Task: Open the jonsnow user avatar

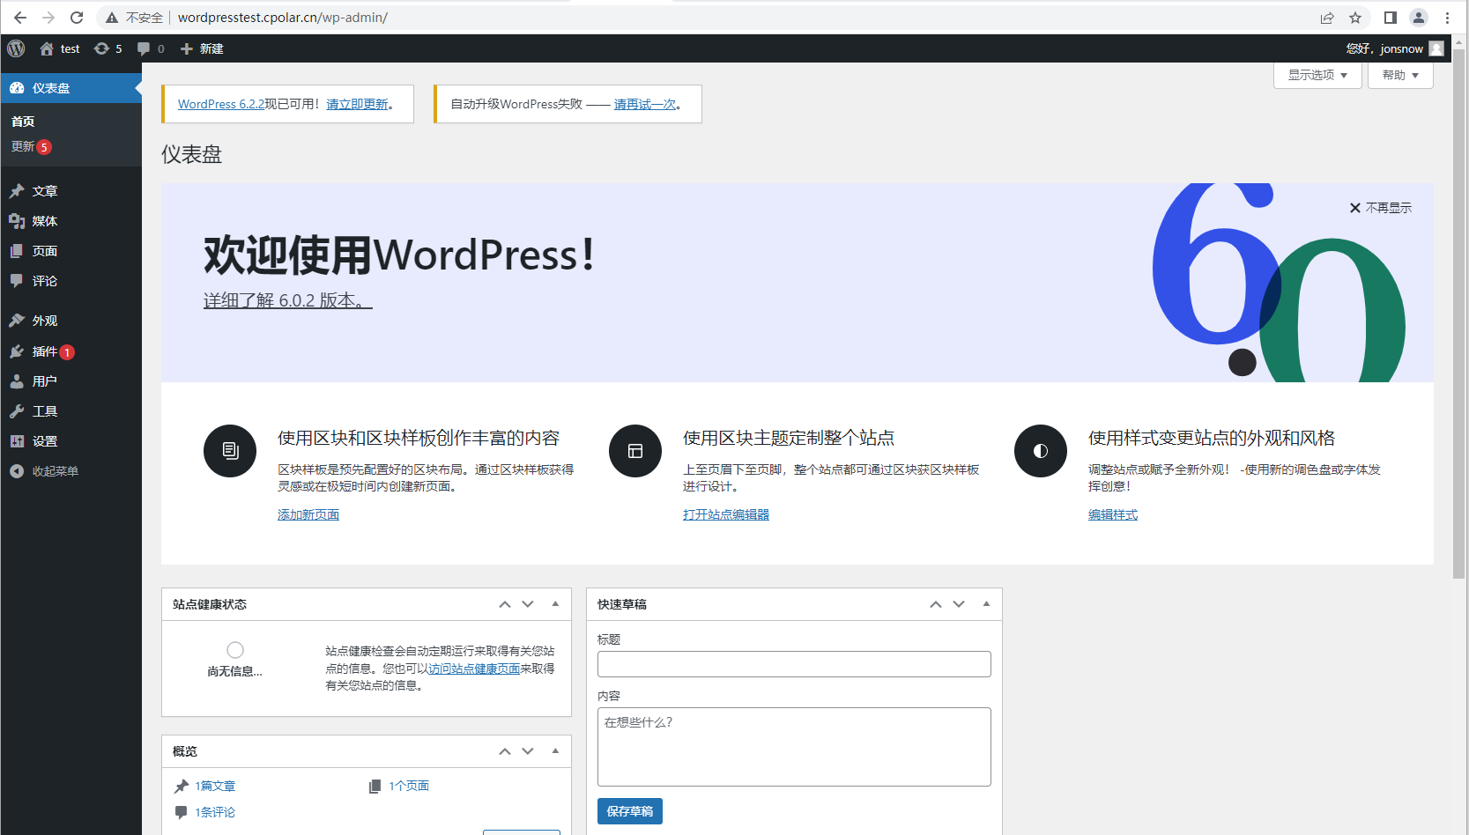Action: coord(1436,48)
